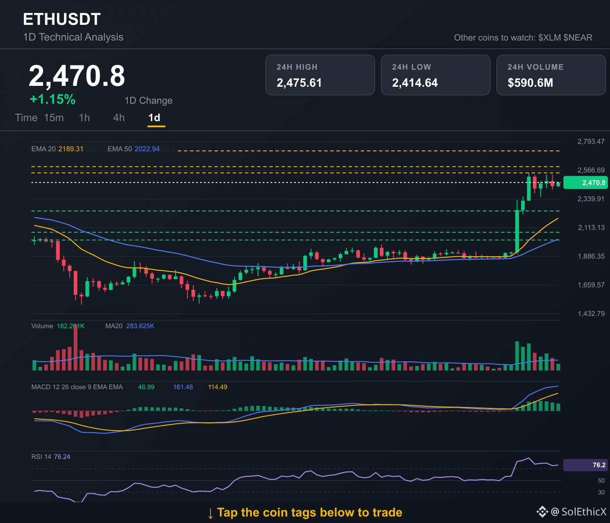Click the 'Time' label before the timeframes

click(26, 118)
